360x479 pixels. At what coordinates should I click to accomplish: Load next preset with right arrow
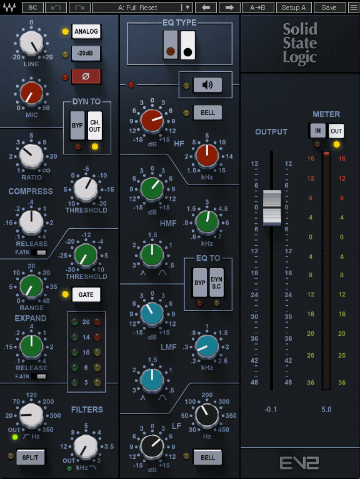229,8
